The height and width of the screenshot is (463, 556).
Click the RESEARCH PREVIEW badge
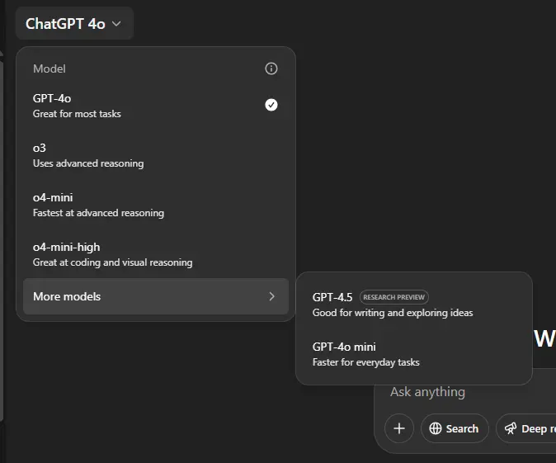tap(394, 297)
